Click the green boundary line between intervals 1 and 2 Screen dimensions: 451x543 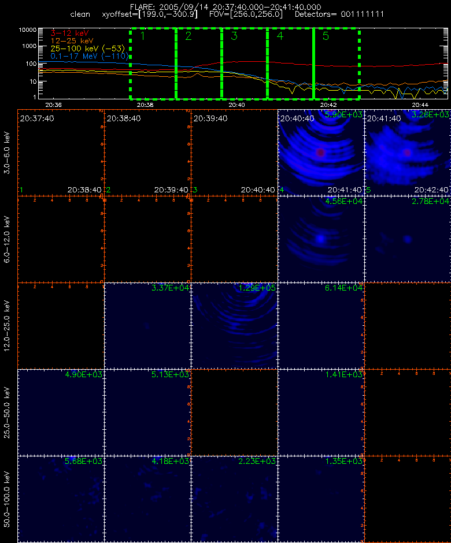point(176,64)
